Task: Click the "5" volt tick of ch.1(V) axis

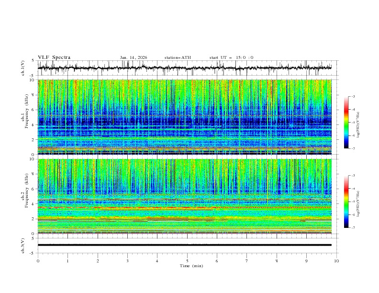Action: [x=33, y=60]
